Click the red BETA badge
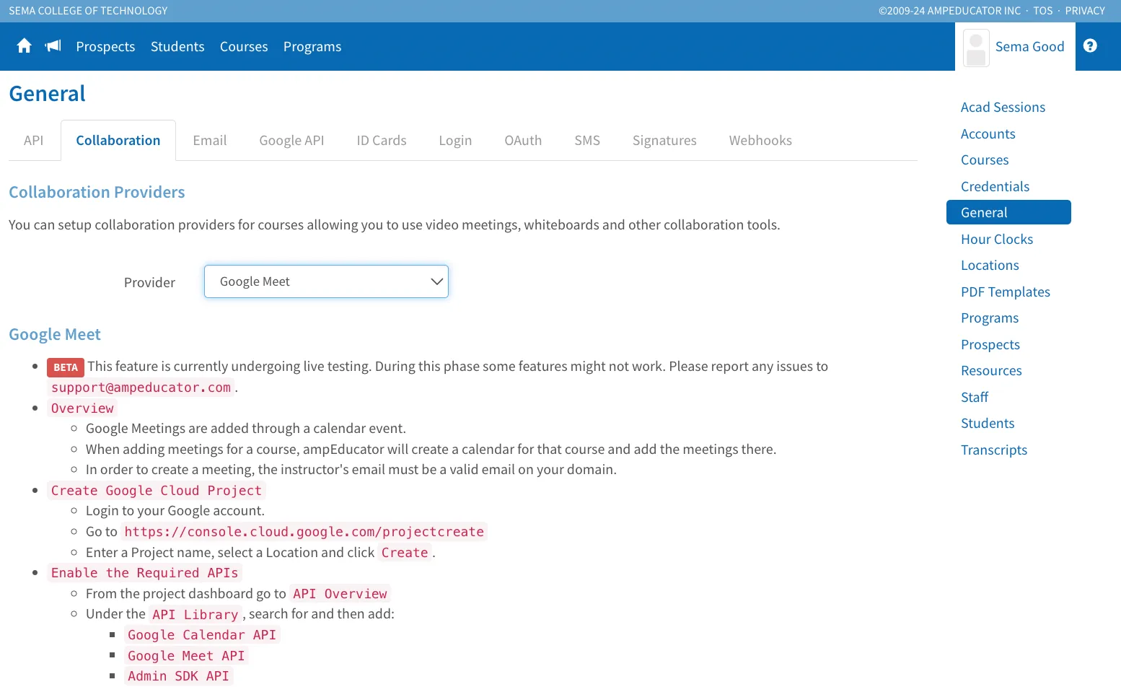This screenshot has width=1121, height=687. (x=66, y=367)
